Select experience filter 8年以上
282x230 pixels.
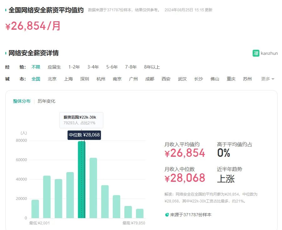coord(152,67)
